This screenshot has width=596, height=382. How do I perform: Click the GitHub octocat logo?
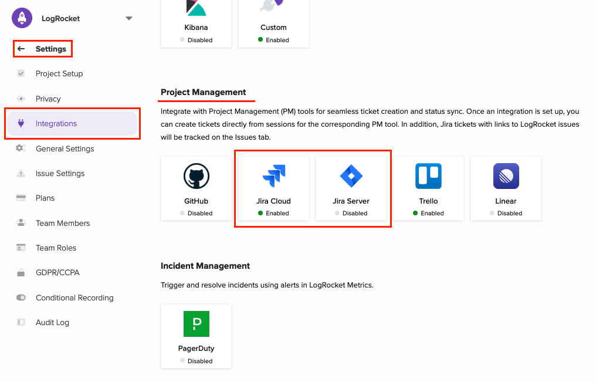(196, 176)
